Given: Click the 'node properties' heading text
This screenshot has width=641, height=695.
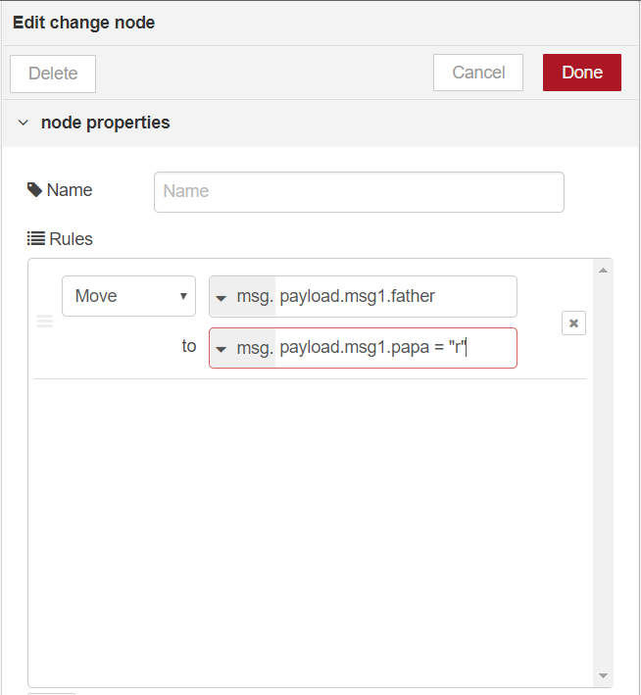Looking at the screenshot, I should point(106,123).
